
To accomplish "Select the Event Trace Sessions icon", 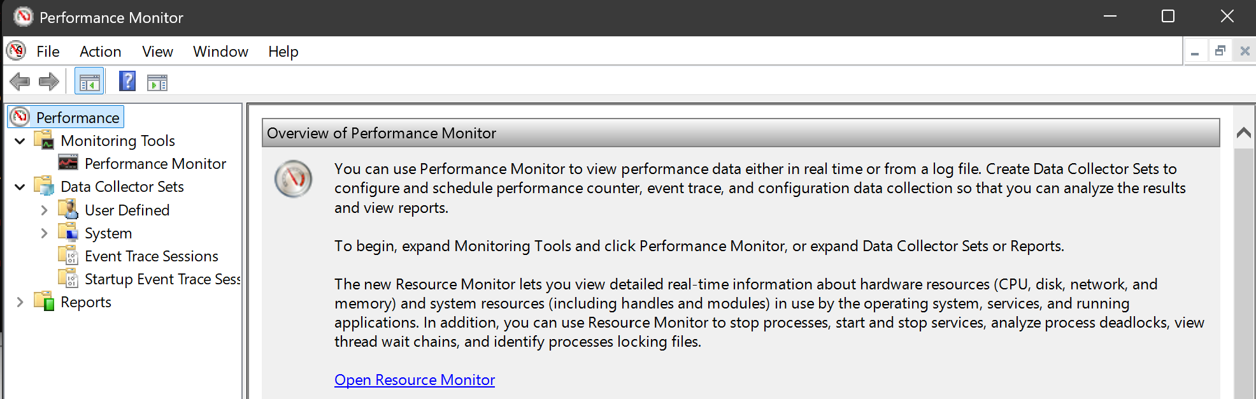I will click(x=68, y=256).
